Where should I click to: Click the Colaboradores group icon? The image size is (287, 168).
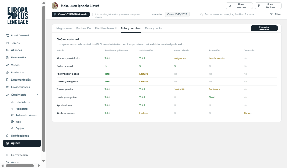tap(7, 87)
